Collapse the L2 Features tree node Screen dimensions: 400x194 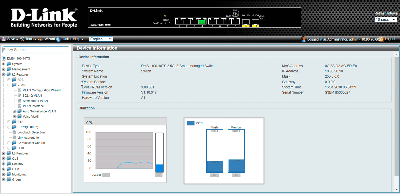pyautogui.click(x=4, y=75)
